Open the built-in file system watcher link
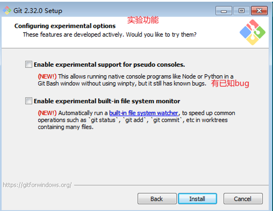This screenshot has height=211, width=273. [144, 113]
